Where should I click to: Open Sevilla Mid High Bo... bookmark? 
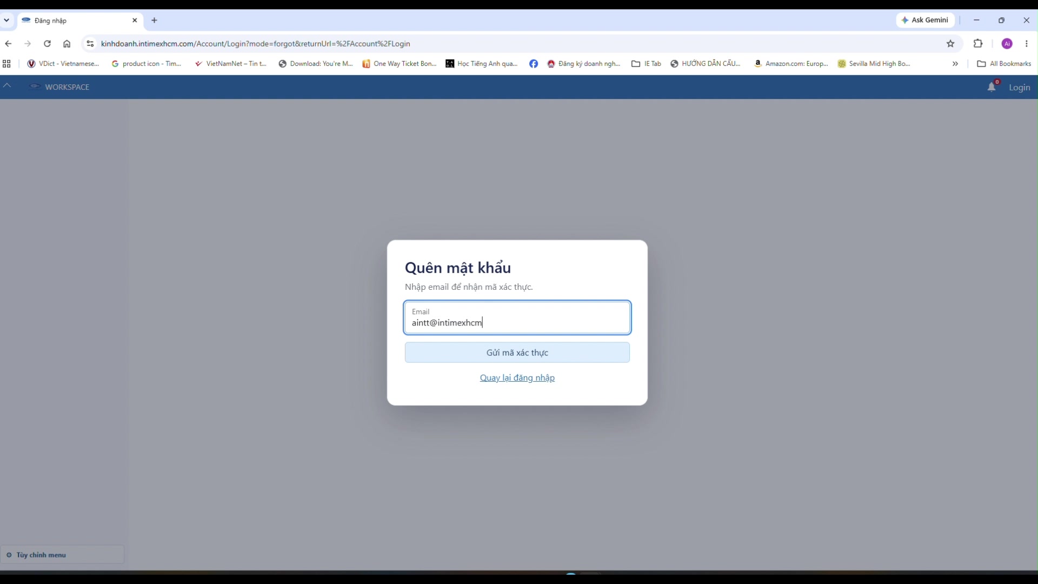coord(874,64)
